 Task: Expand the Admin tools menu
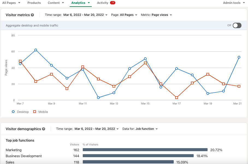[x=234, y=3]
